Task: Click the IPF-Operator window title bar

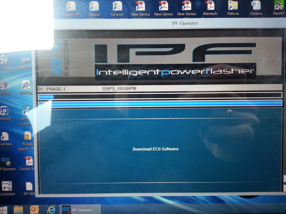Action: point(170,23)
